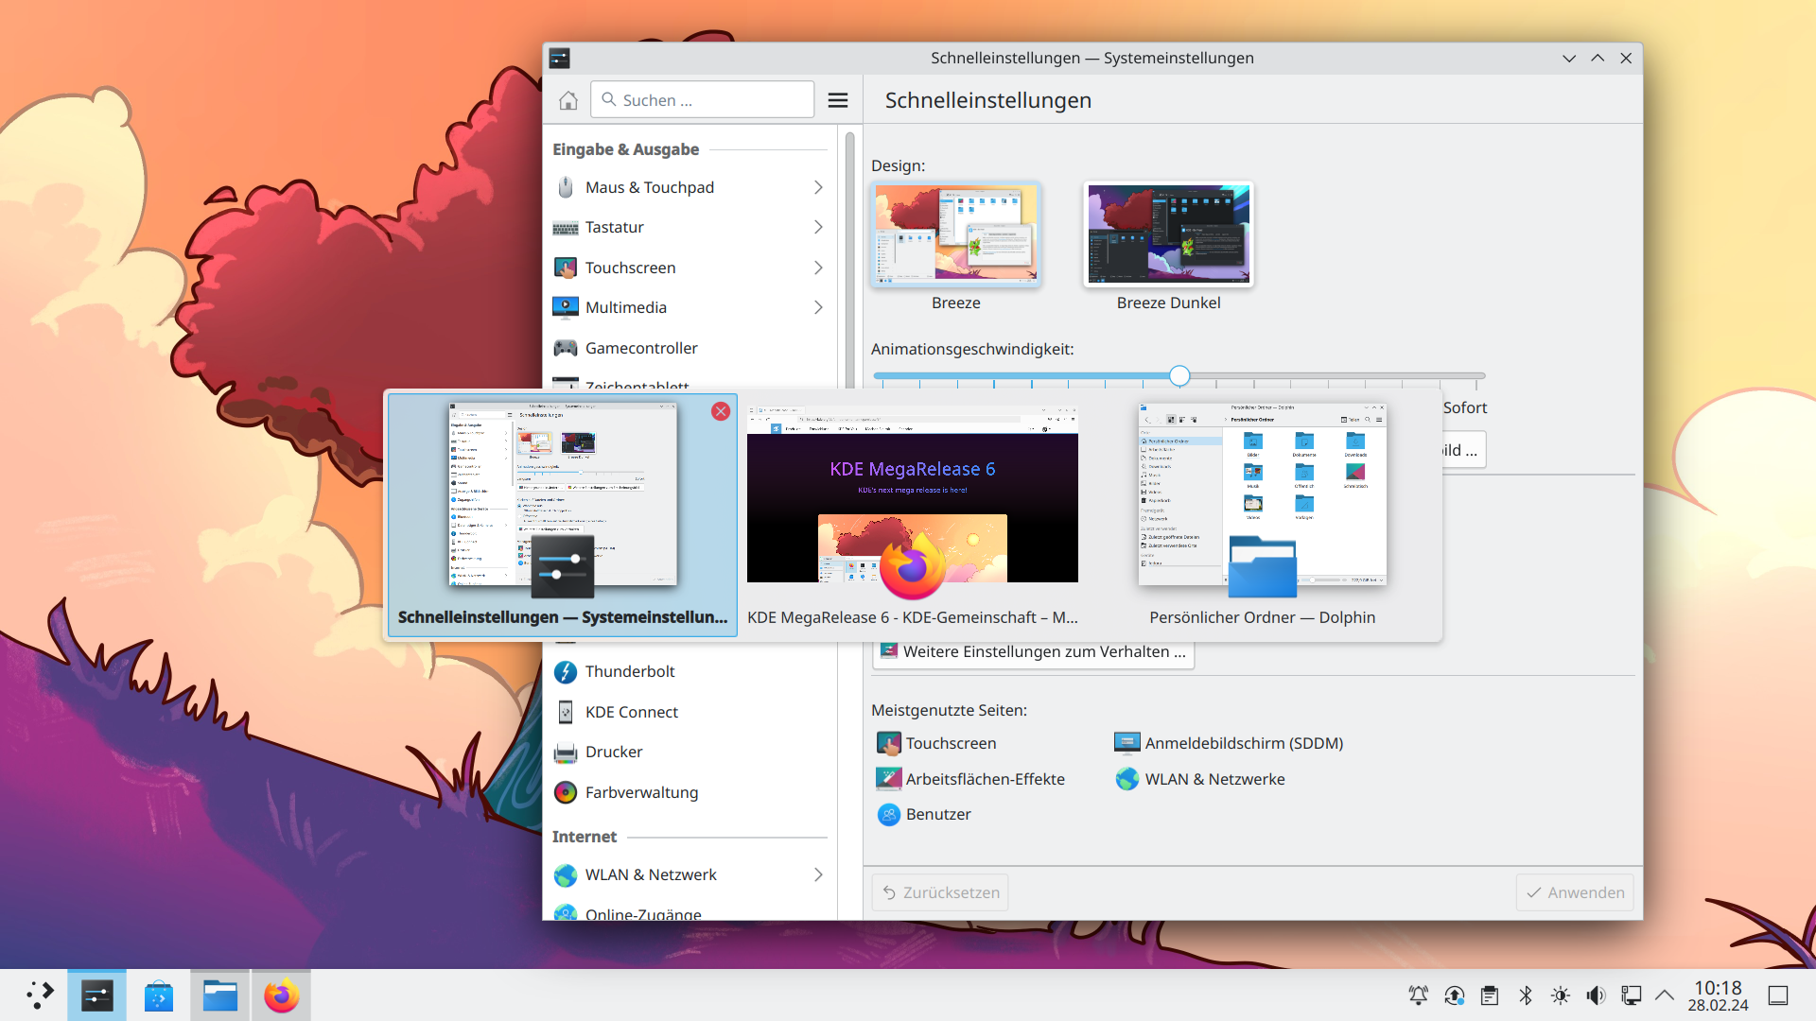Open the volume tray icon

tap(1596, 995)
